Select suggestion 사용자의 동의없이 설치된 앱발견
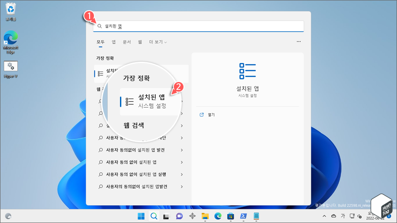The width and height of the screenshot is (397, 223). [x=136, y=186]
